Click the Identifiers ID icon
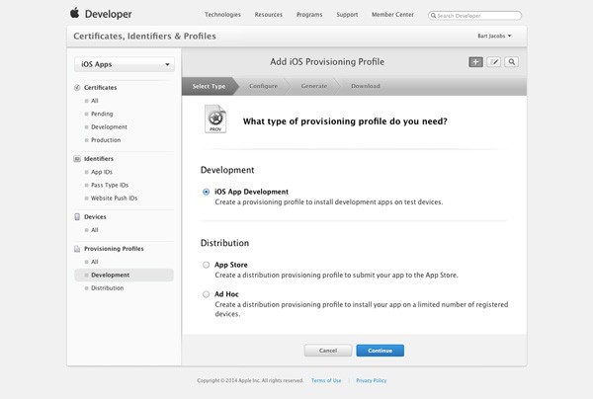The width and height of the screenshot is (593, 399). click(x=77, y=159)
